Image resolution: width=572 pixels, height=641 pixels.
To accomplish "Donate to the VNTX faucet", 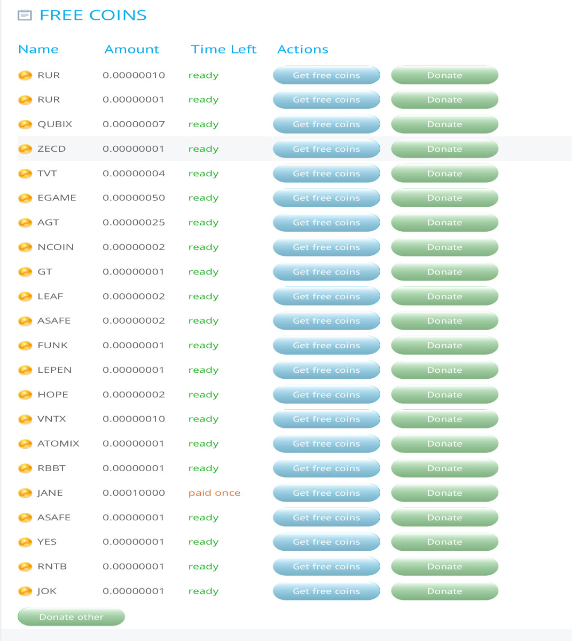I will [444, 419].
